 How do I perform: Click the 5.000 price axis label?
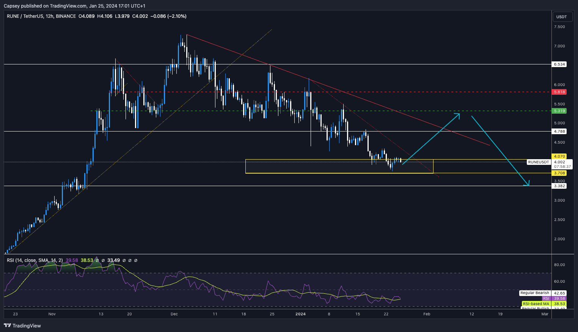click(x=559, y=123)
